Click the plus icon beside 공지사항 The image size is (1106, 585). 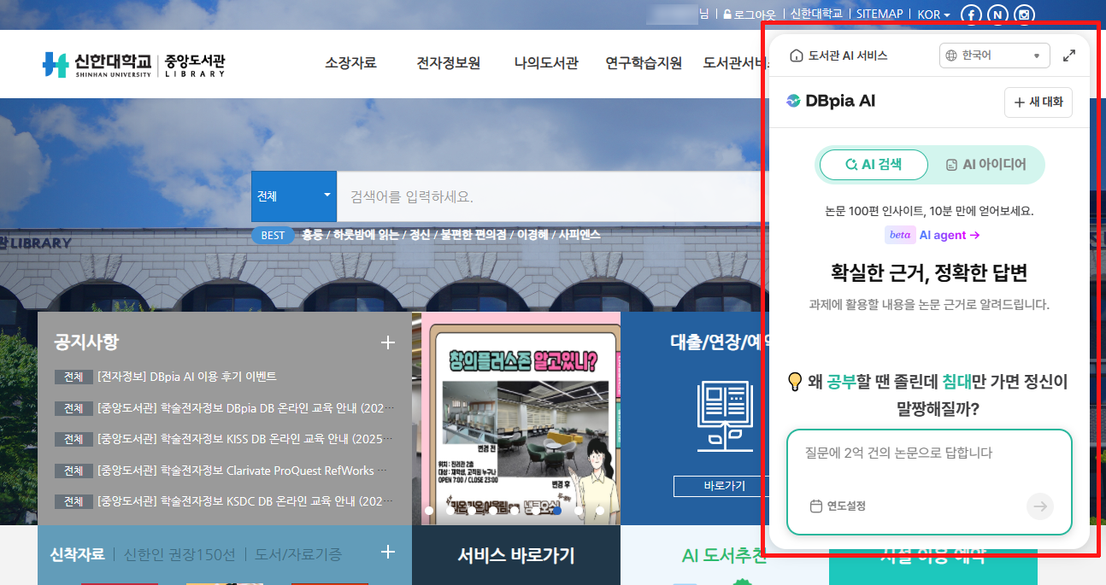(x=388, y=342)
